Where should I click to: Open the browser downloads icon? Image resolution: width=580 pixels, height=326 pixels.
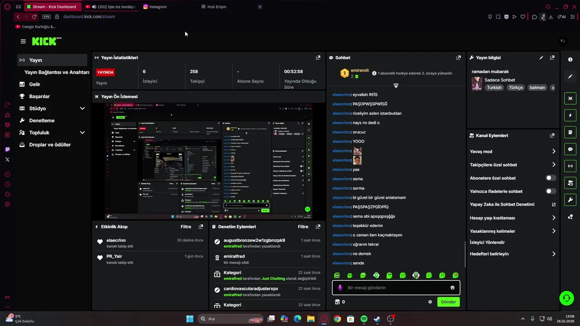pyautogui.click(x=551, y=17)
